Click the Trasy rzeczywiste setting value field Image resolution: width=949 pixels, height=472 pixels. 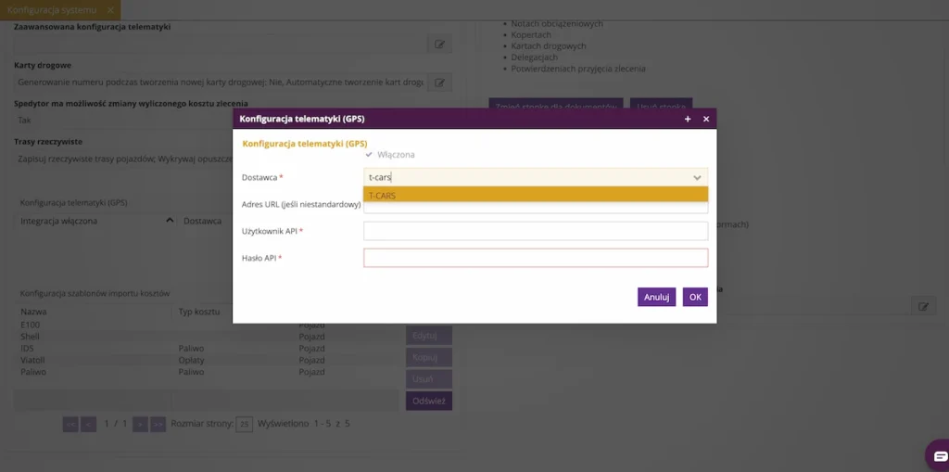[124, 159]
